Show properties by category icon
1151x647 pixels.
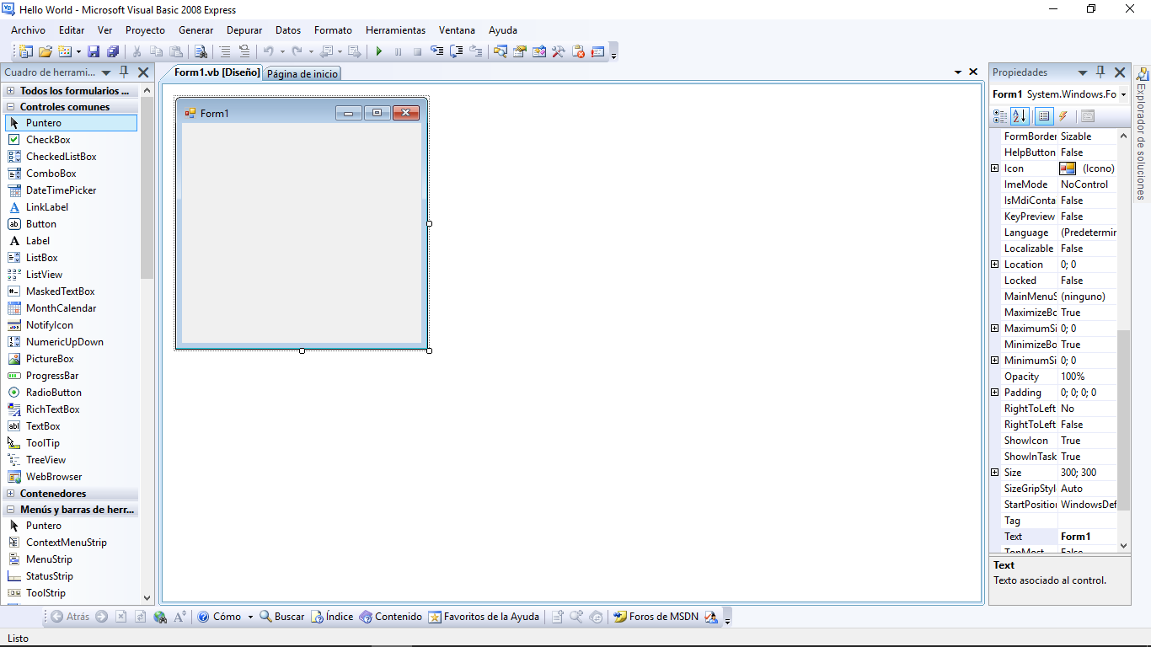[1000, 116]
